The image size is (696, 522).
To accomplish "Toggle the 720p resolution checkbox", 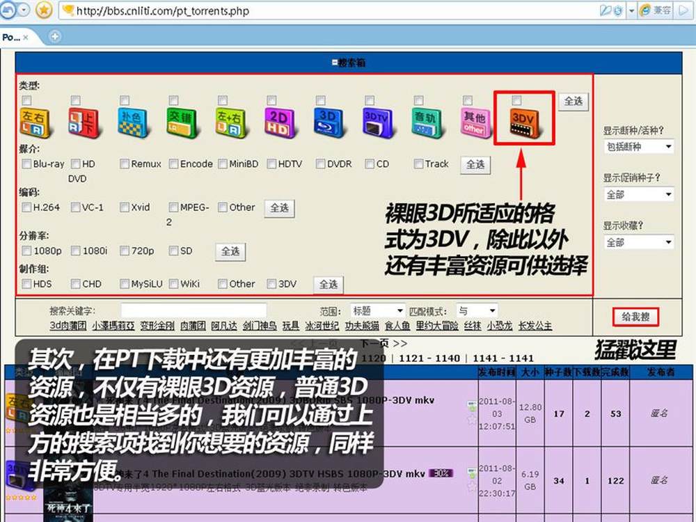I will pos(125,251).
